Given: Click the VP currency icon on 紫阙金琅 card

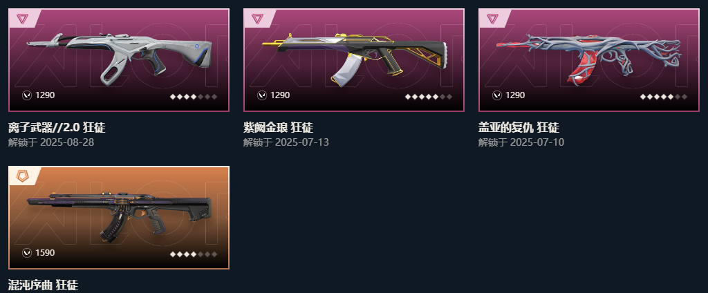Looking at the screenshot, I should (262, 95).
